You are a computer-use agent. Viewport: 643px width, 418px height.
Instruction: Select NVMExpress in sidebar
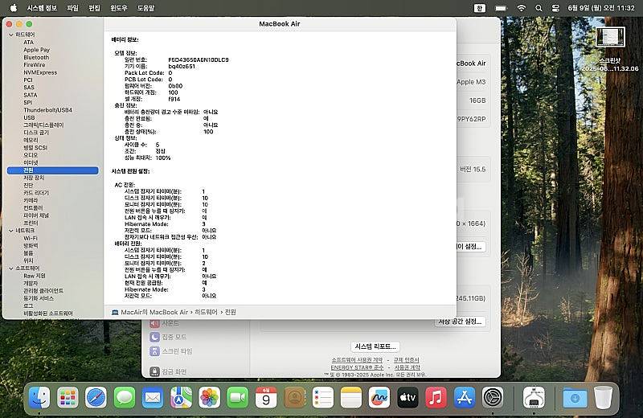[40, 72]
